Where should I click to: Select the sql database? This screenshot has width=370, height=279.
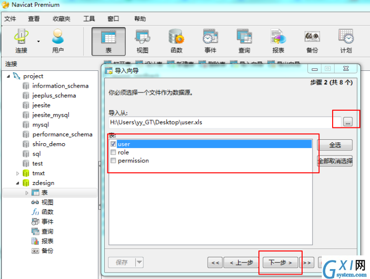36,154
